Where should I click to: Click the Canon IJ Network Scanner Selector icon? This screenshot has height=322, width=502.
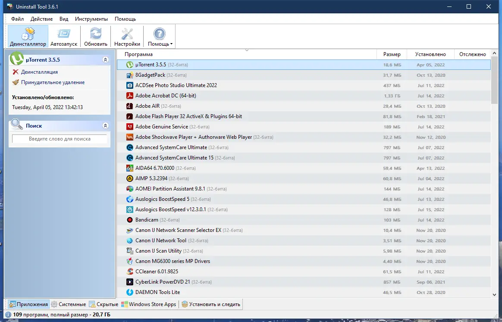[x=130, y=230]
